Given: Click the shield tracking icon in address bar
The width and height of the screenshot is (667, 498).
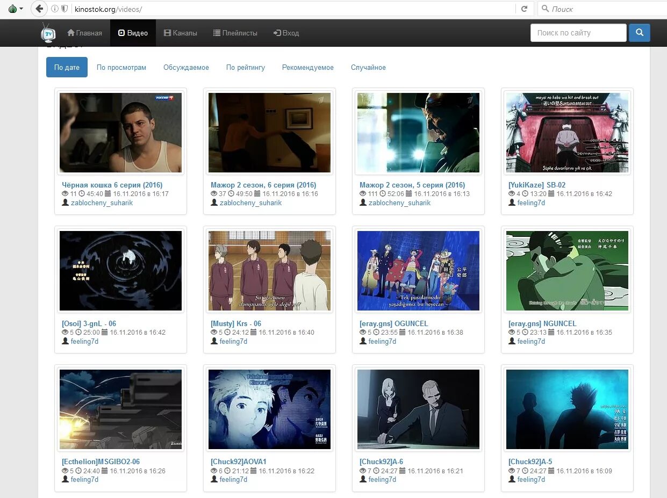Looking at the screenshot, I should click(x=64, y=9).
